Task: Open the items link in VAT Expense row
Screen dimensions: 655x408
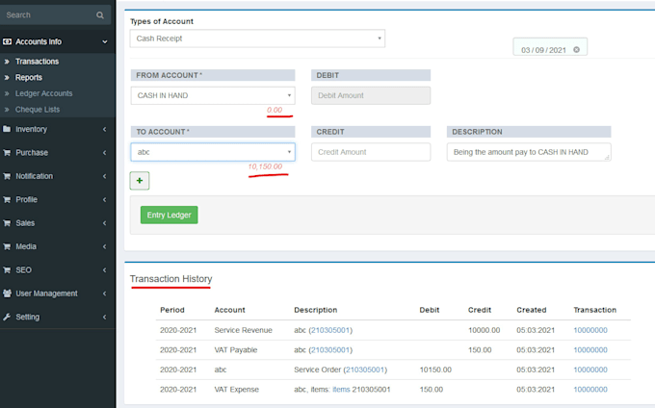Action: pos(341,389)
